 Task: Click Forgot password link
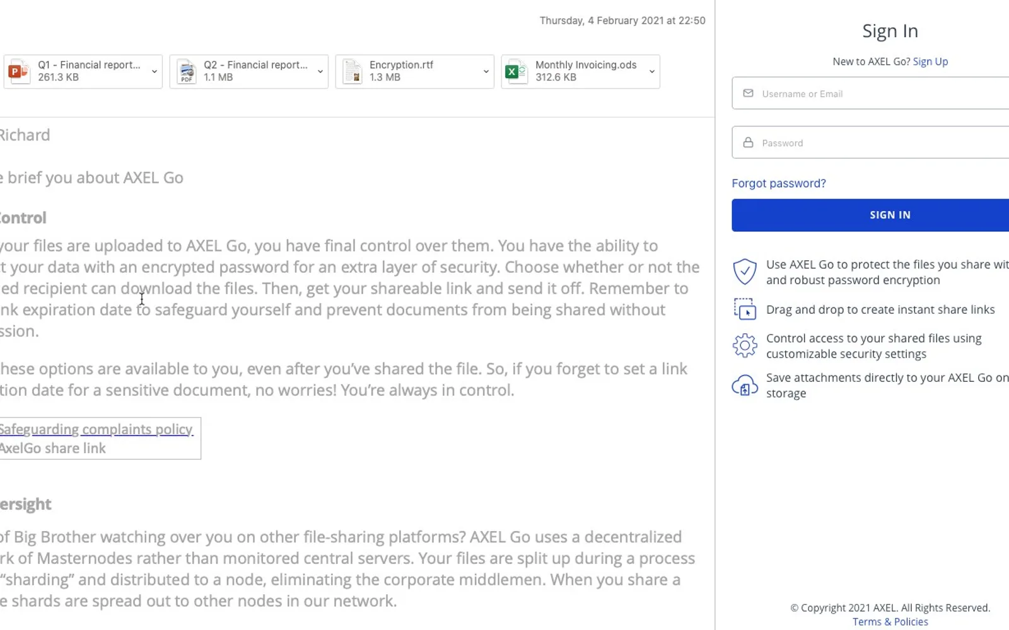pyautogui.click(x=779, y=183)
